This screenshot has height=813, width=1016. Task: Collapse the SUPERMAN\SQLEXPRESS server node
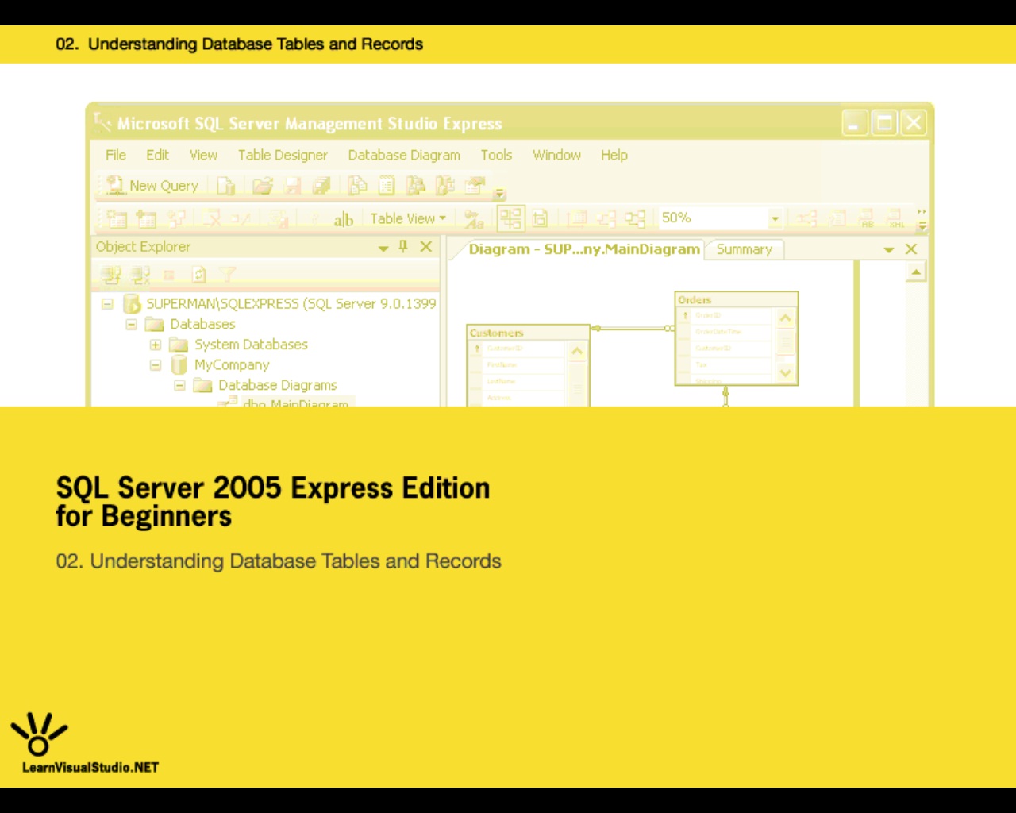107,304
